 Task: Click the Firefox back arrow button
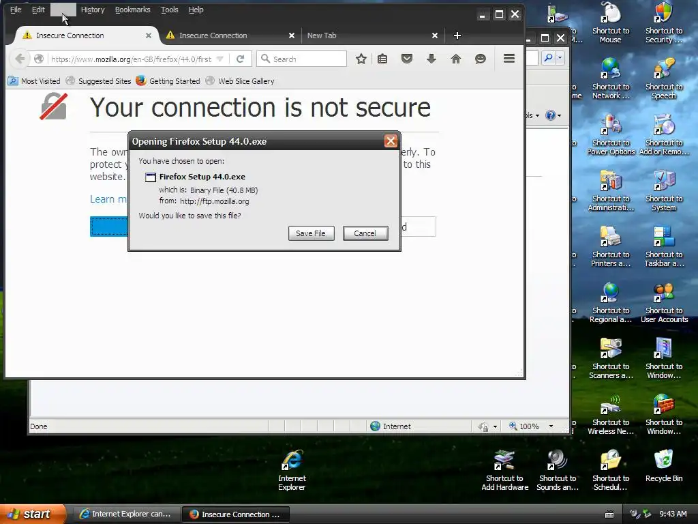tap(20, 59)
